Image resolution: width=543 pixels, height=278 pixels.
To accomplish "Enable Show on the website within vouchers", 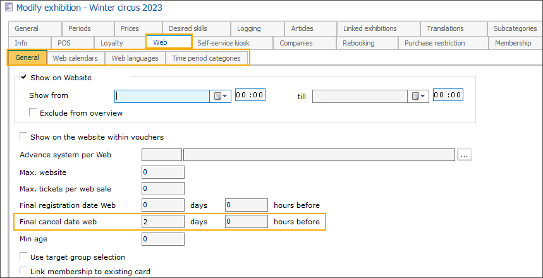I will coord(23,136).
